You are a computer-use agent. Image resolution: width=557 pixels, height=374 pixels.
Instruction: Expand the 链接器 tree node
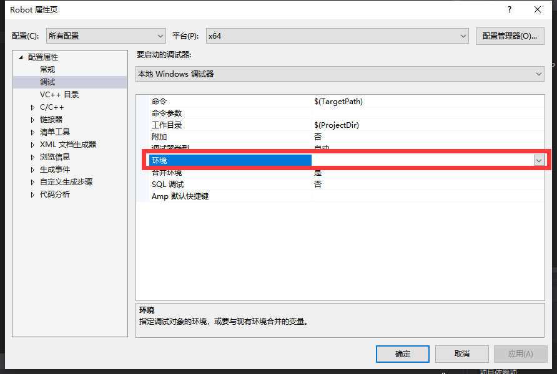coord(32,120)
